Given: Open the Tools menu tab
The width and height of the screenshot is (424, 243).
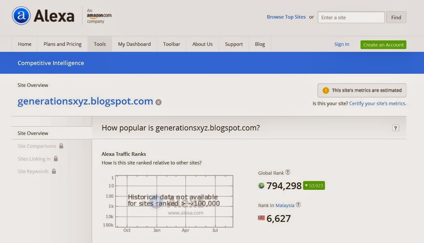Looking at the screenshot, I should pos(100,44).
